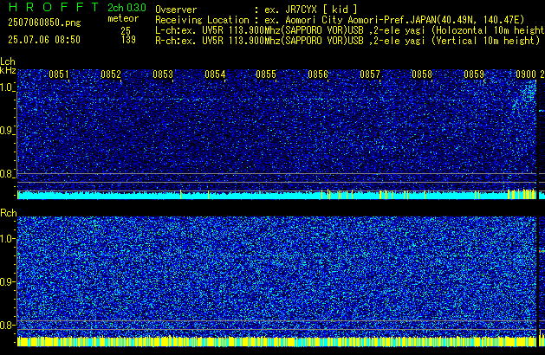Click the 0.8 frequency label on Lch axis
Viewport: 545px width, 355px height.
(x=7, y=174)
